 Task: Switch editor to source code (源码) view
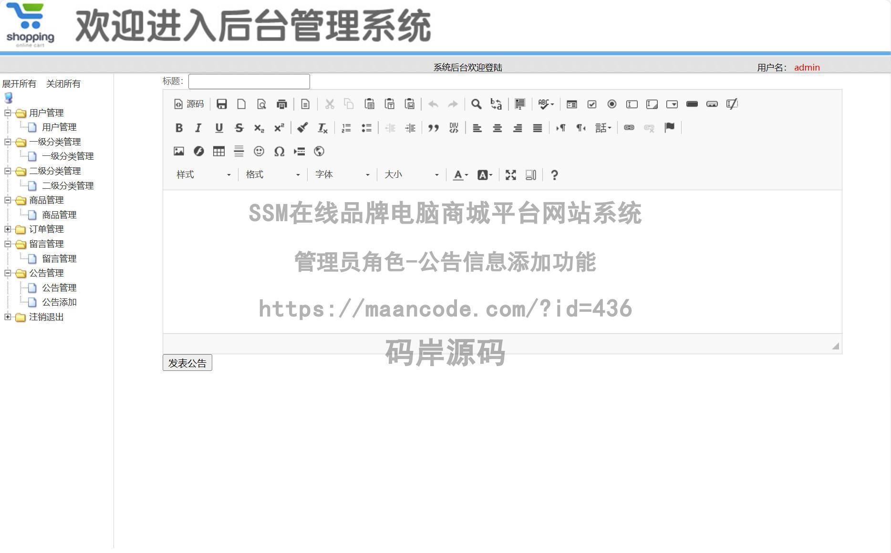(189, 104)
